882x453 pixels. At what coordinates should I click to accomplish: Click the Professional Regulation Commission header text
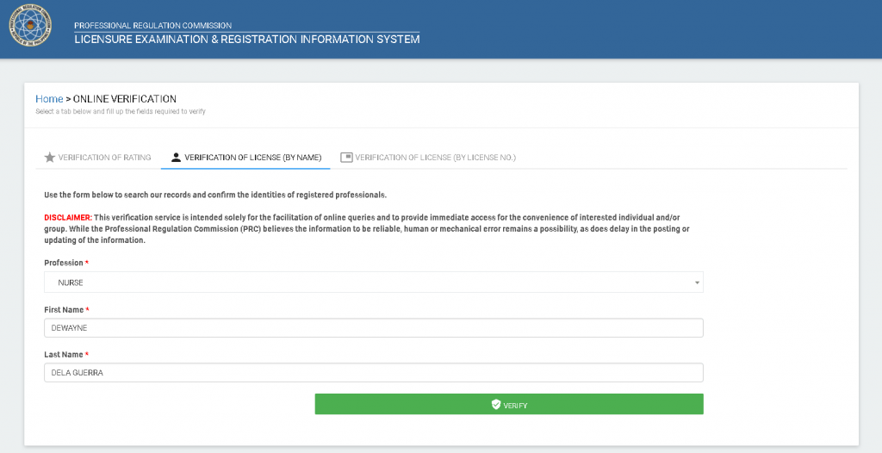(x=153, y=25)
